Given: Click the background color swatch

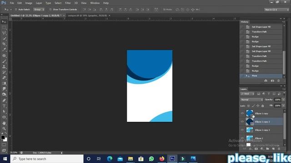Looking at the screenshot, I should 5,140.
